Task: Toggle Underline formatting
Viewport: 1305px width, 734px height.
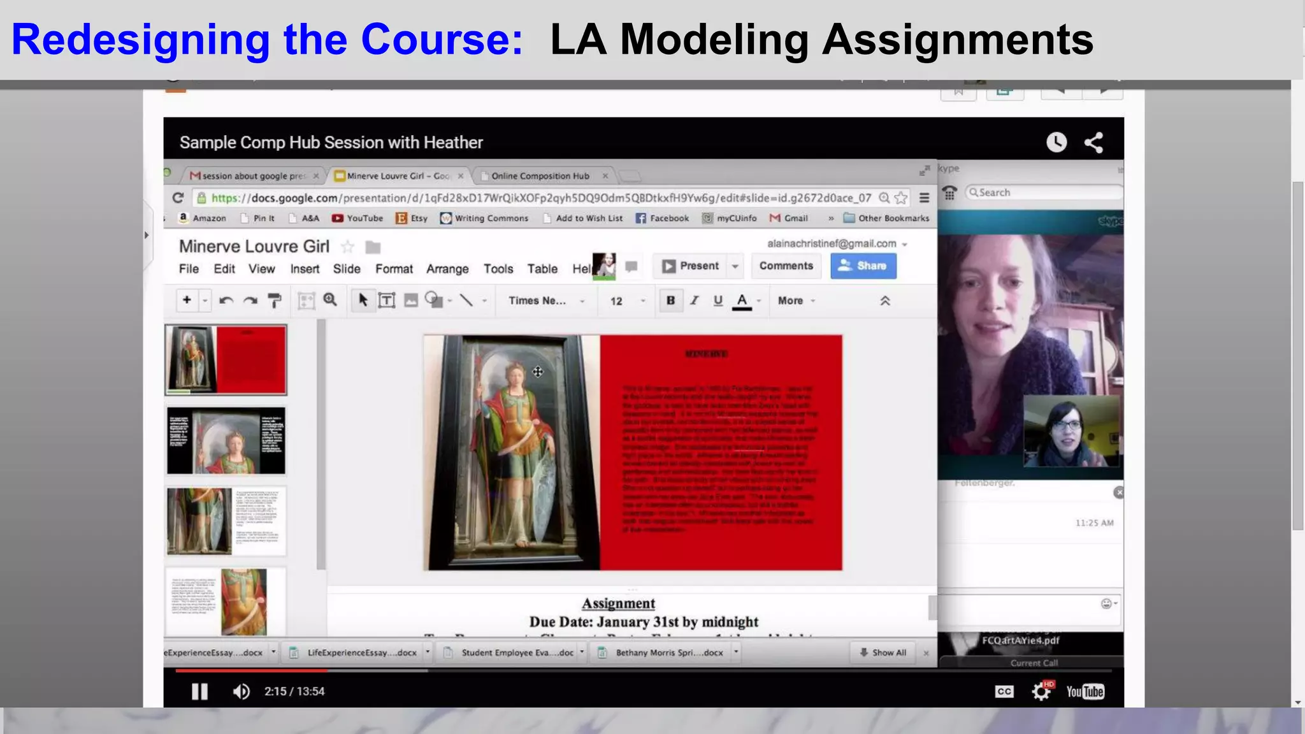Action: click(x=718, y=300)
